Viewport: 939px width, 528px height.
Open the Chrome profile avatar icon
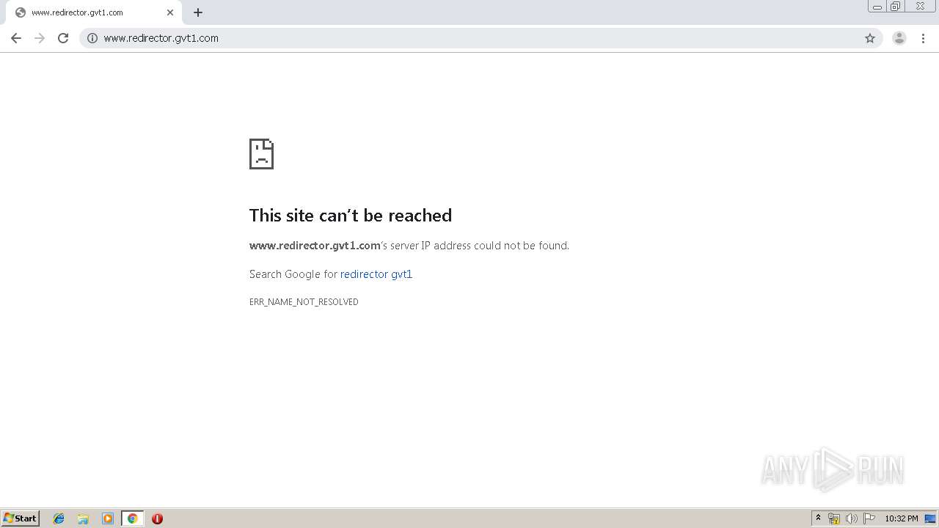pyautogui.click(x=899, y=38)
